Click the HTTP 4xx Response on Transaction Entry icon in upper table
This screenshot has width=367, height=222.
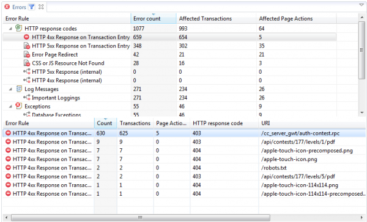[x=26, y=37]
